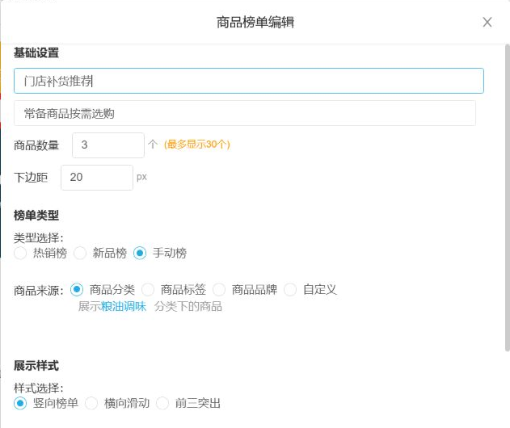Choose 自定义 as product source
Viewport: 510px width, 428px height.
point(290,290)
